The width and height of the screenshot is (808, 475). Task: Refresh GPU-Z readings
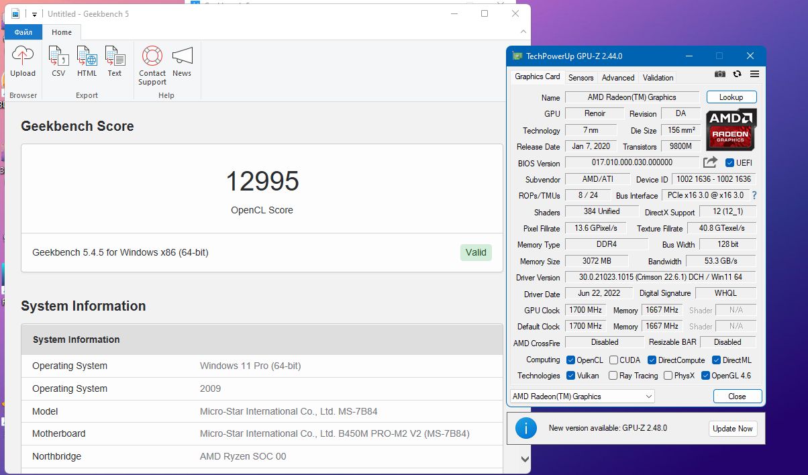pos(737,74)
